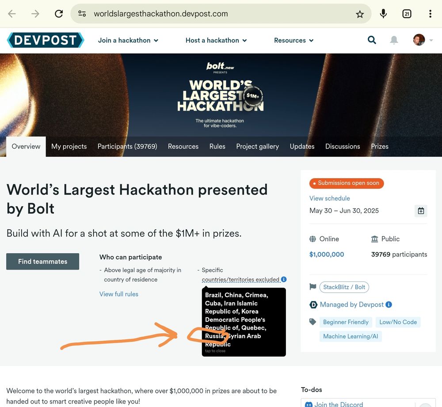Click the info icon after countries/territories excluded

tap(283, 279)
